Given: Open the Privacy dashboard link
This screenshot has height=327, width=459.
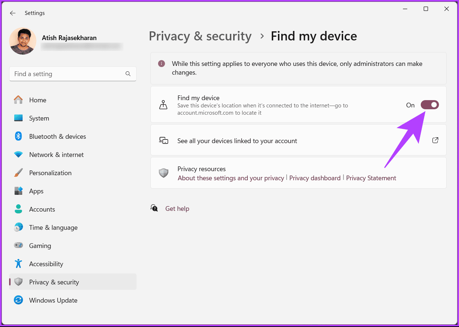Looking at the screenshot, I should (x=315, y=178).
